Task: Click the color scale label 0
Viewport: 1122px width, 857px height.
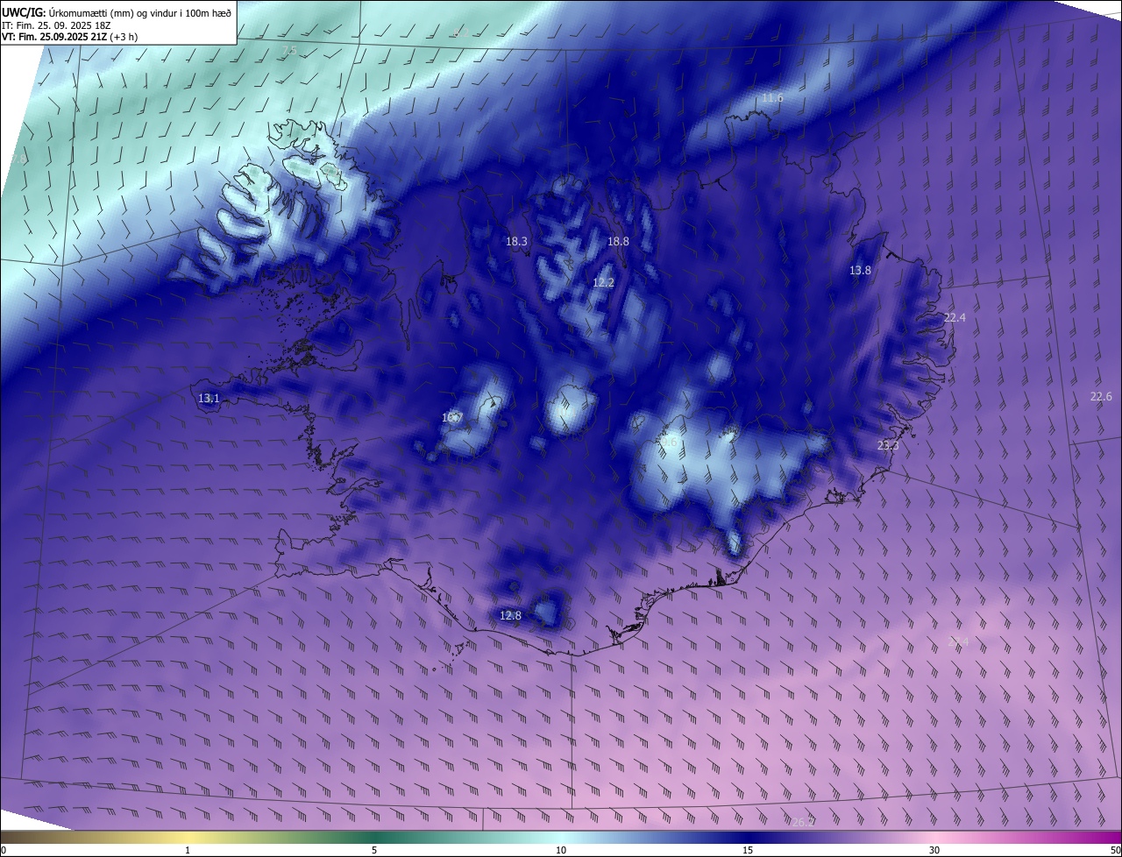Action: click(x=4, y=850)
